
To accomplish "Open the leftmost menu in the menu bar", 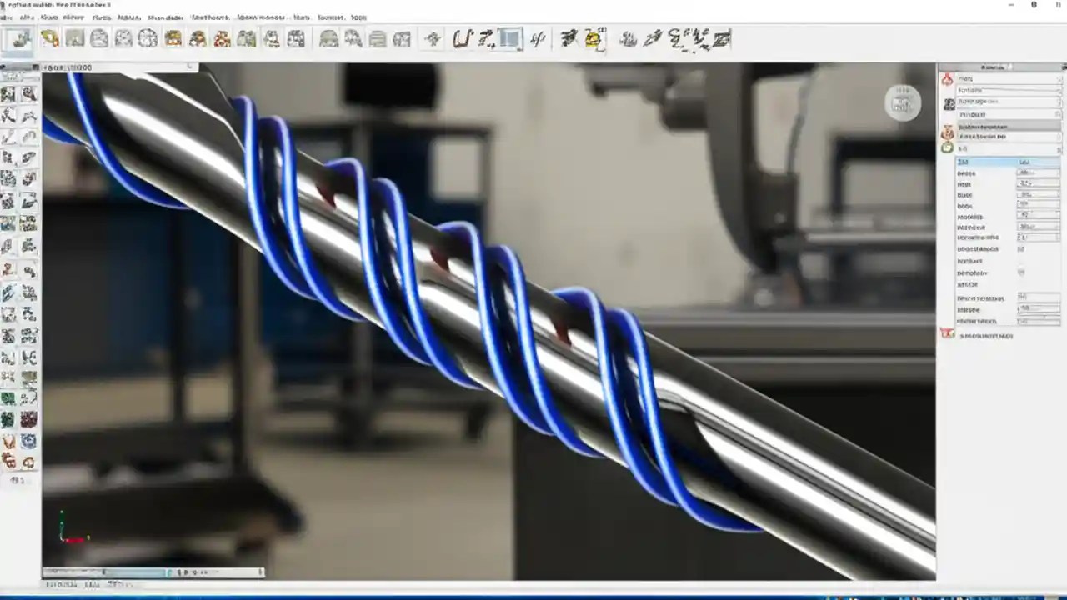I will (7, 17).
